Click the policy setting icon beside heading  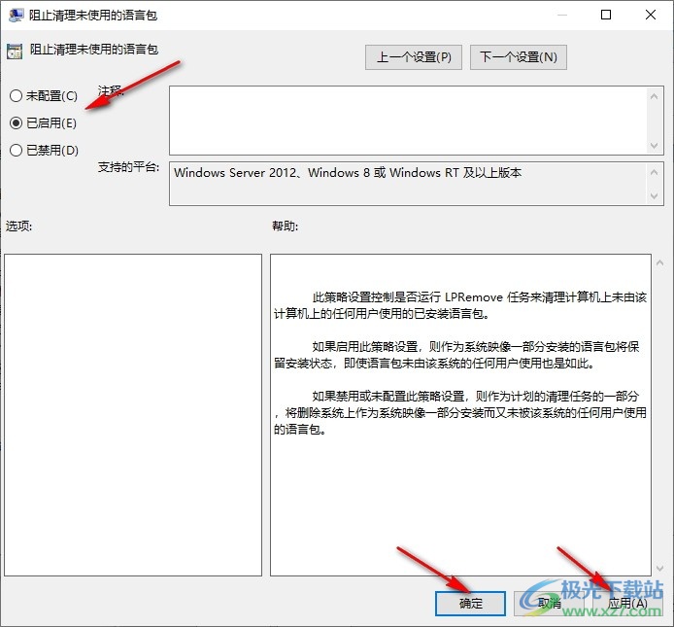tap(15, 52)
